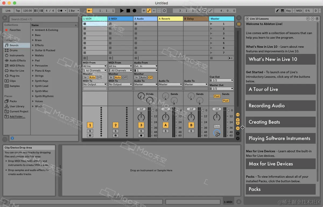323x207 pixels.
Task: Toggle Sends section S show button
Action: pyautogui.click(x=238, y=120)
